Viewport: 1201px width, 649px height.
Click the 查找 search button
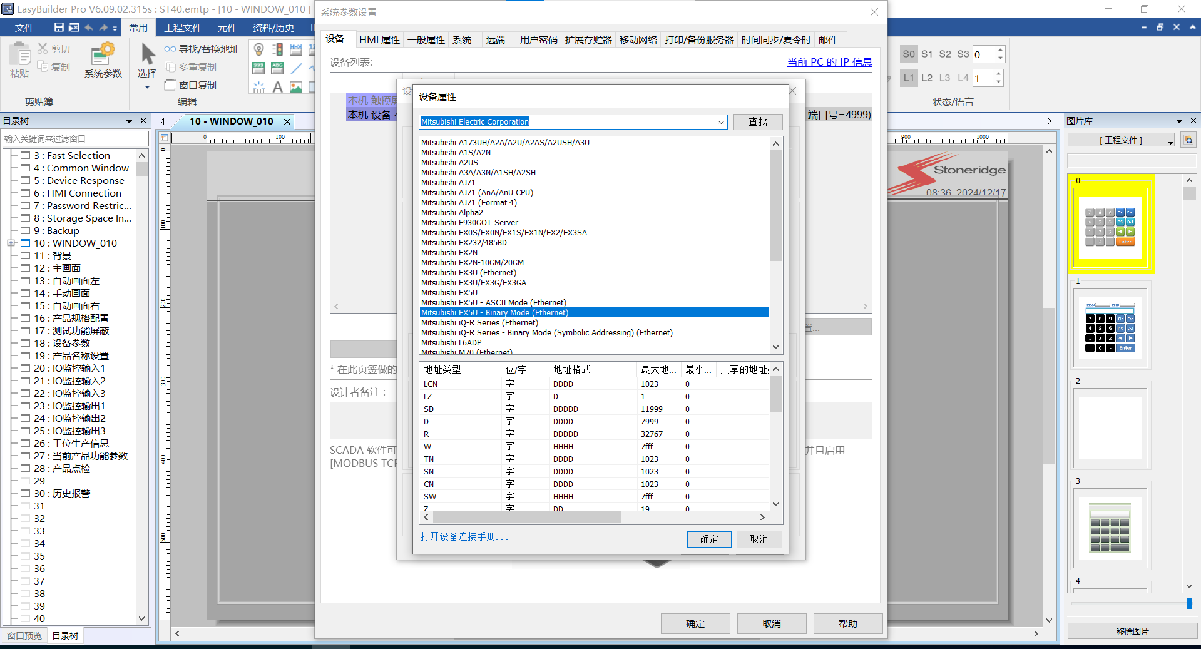[757, 122]
